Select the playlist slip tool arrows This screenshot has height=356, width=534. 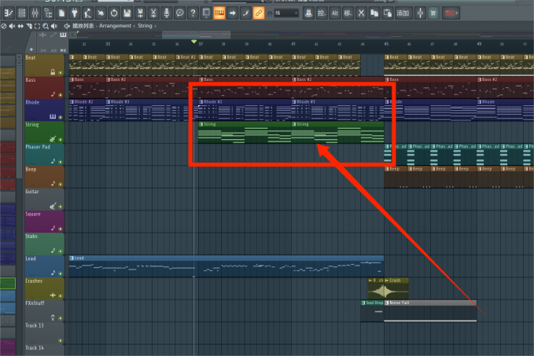click(20, 26)
